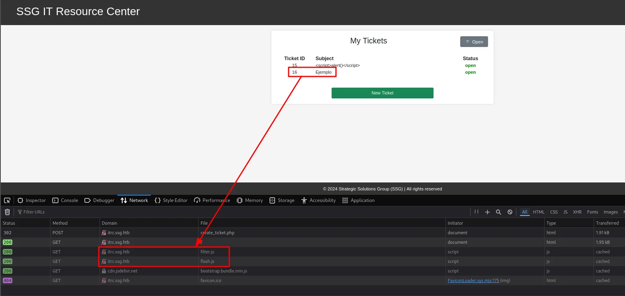
Task: Select the create_ticket.php request row
Action: [x=312, y=233]
